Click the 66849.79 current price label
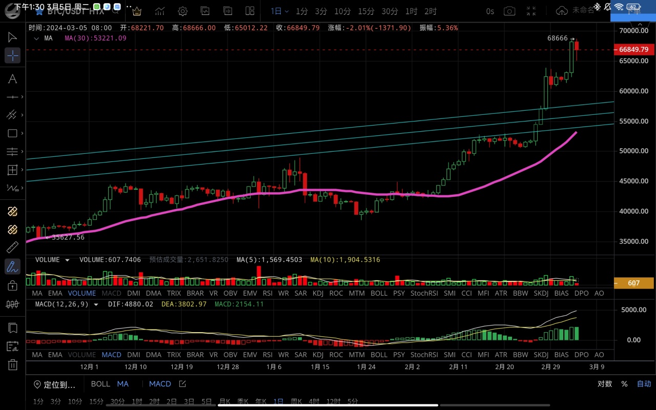This screenshot has height=410, width=656. [633, 50]
